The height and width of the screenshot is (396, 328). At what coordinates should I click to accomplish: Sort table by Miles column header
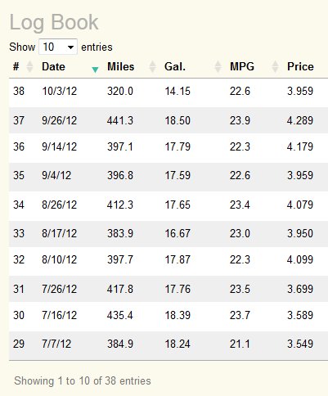click(120, 67)
